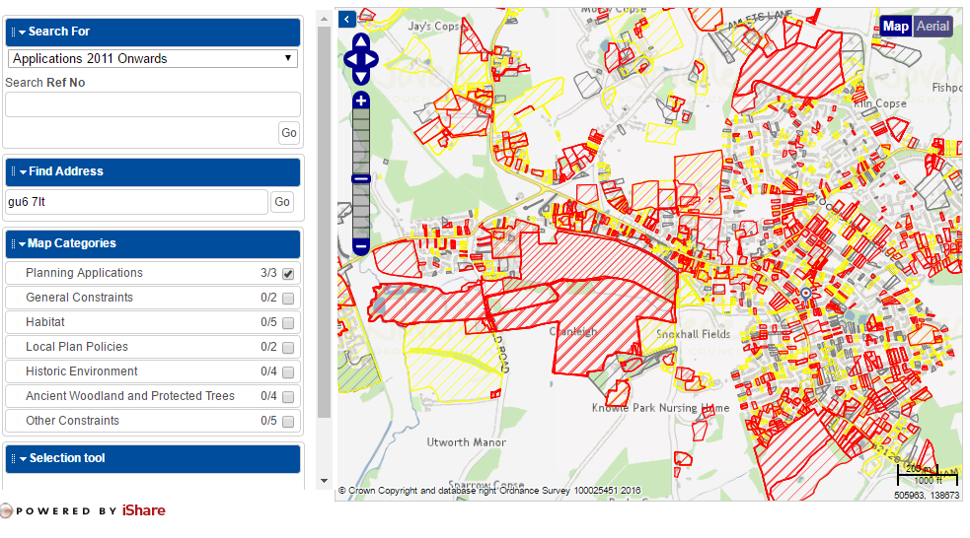Viewport: 970px width, 538px height.
Task: Click Go next to the address field
Action: pos(282,202)
